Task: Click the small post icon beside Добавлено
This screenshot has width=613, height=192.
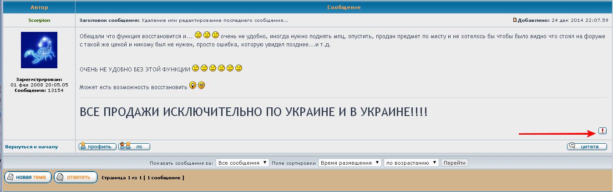Action: point(515,20)
